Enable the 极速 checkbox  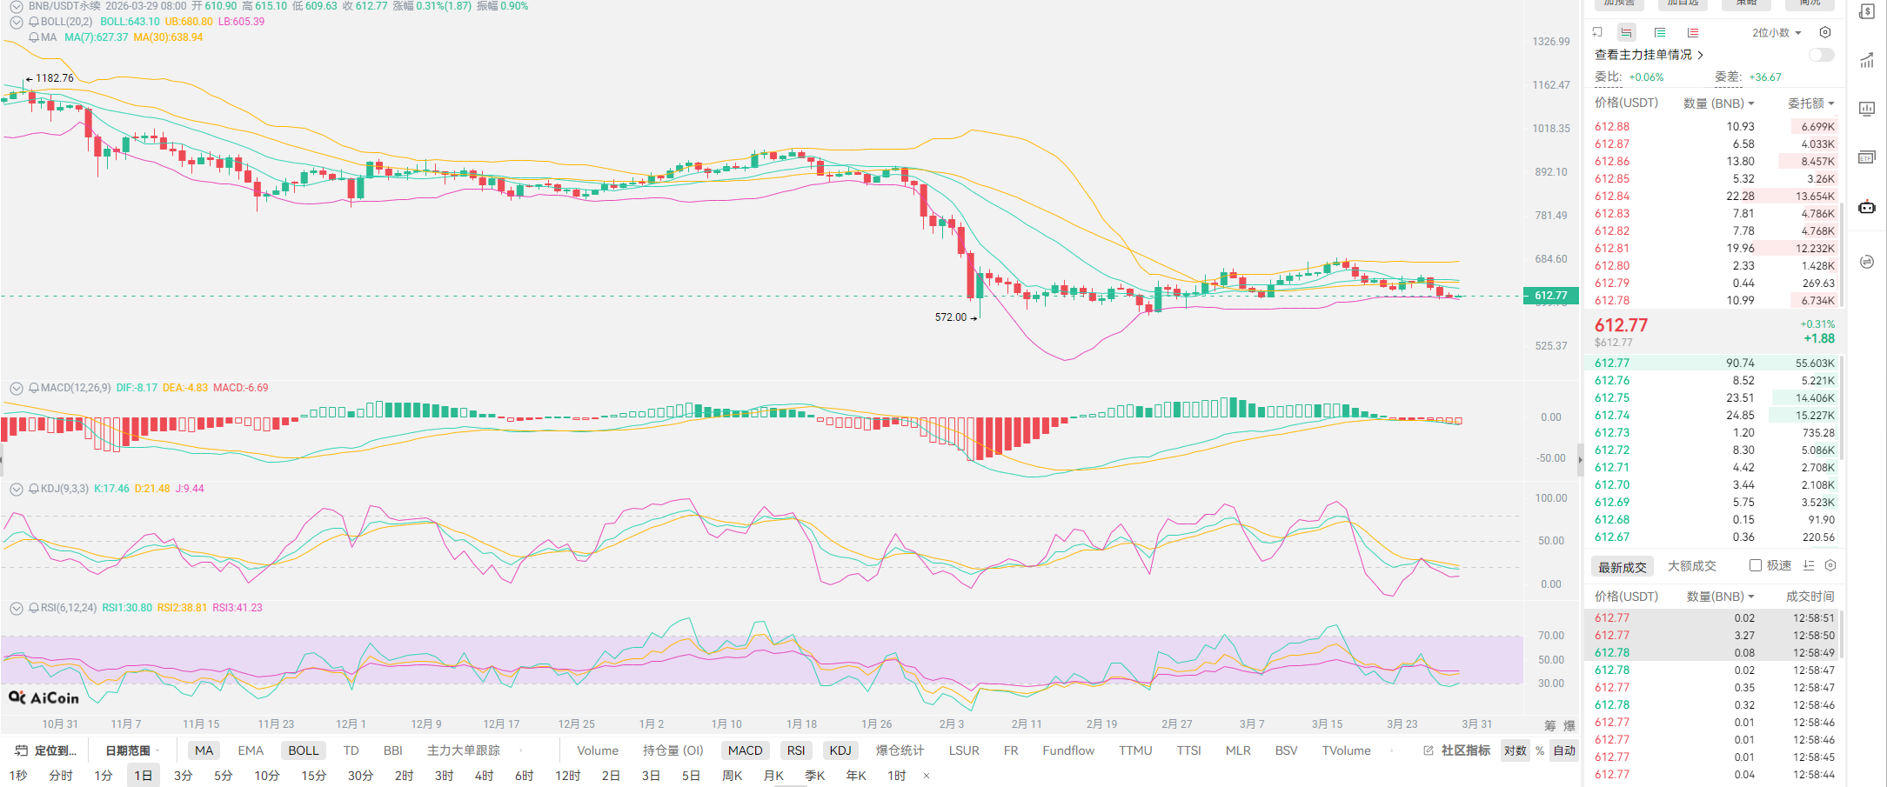click(1756, 566)
